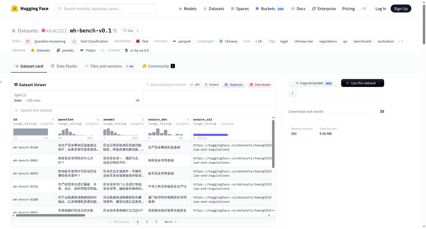This screenshot has height=229, width=426.
Task: Click the qa tag
Action: click(x=345, y=41)
